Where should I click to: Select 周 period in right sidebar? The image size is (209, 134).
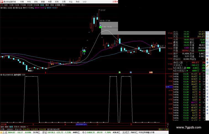(207, 97)
